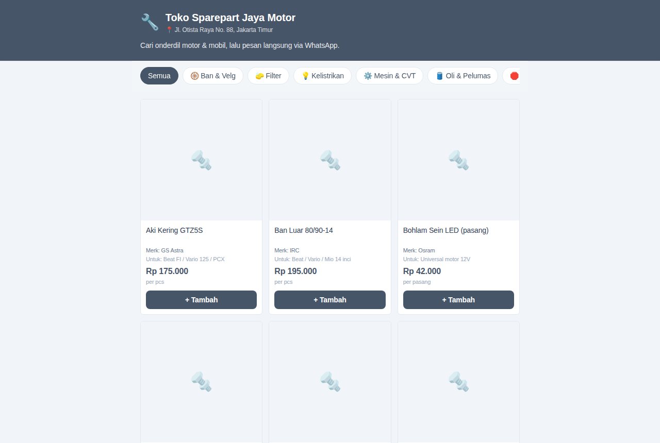
Task: Open Oli & Pelumas category
Action: [463, 76]
